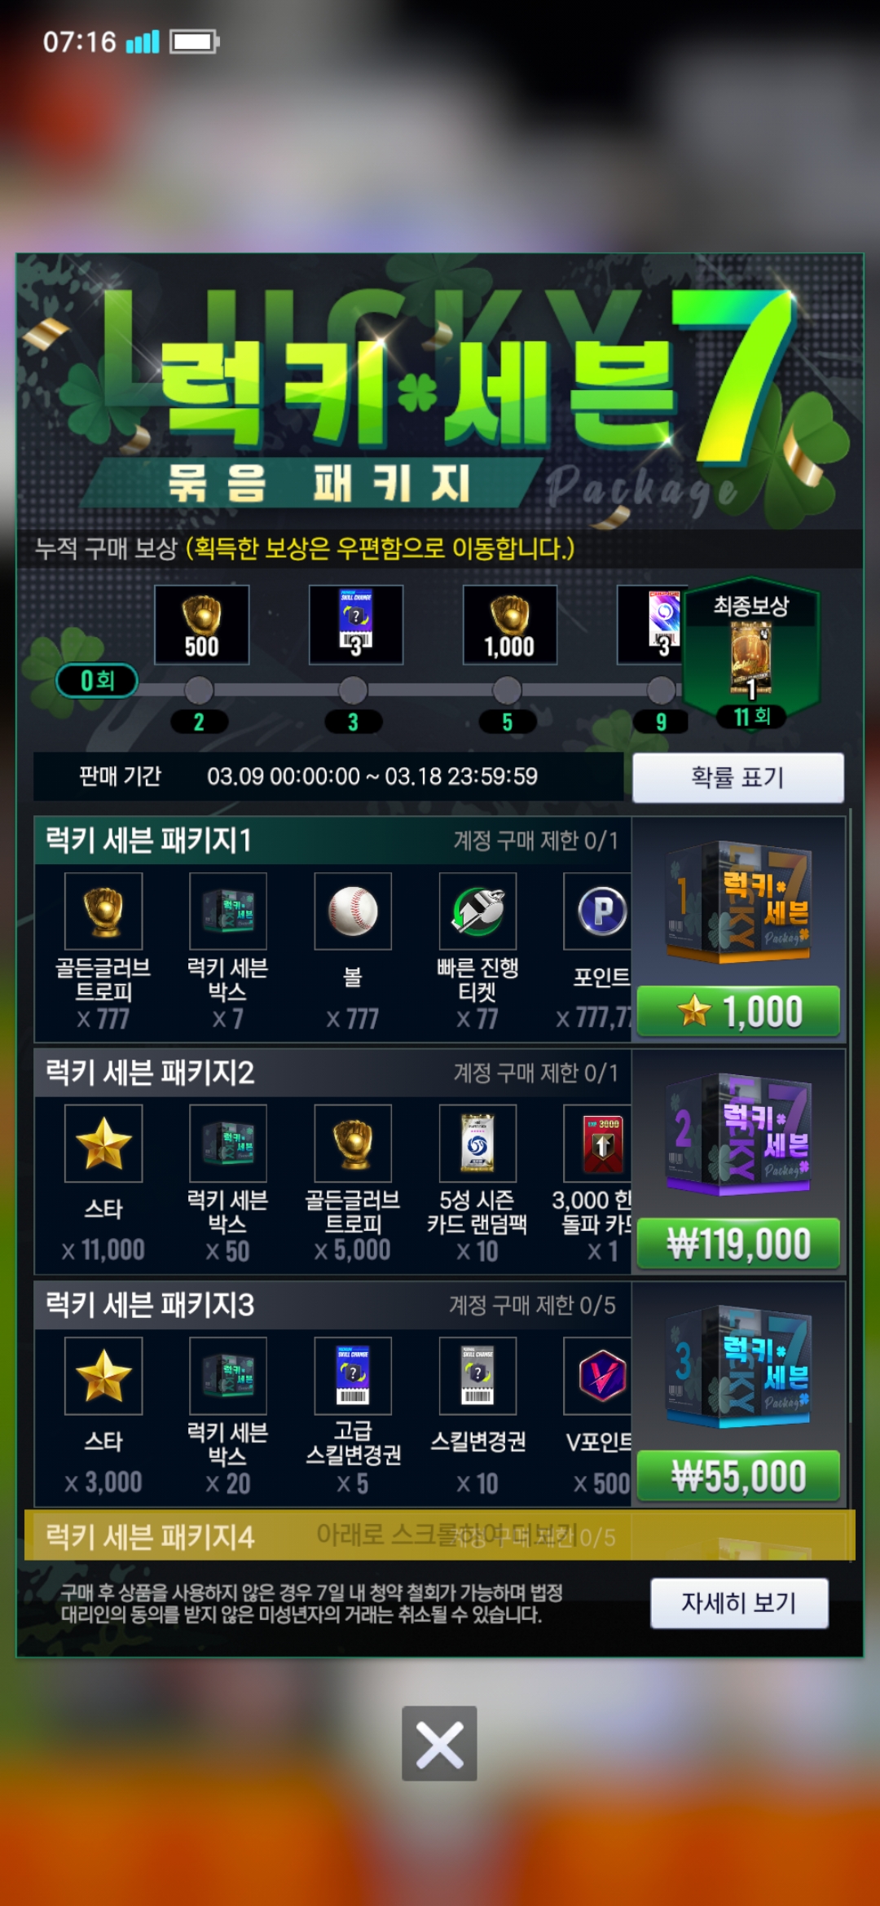The width and height of the screenshot is (880, 1906).
Task: Tap the 스타 icon in 패키지2
Action: [x=103, y=1144]
